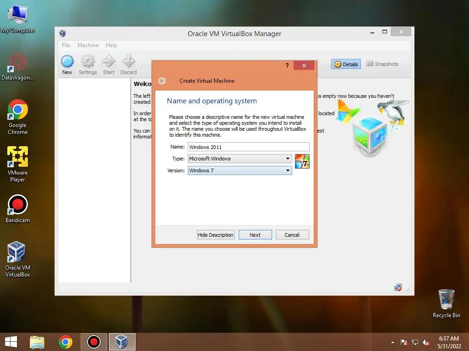469x351 pixels.
Task: Switch to the Details view
Action: tap(346, 64)
